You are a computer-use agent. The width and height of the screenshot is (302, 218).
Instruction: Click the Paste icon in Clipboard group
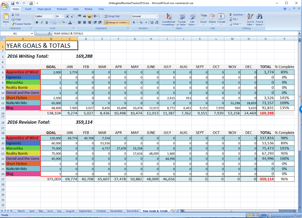coord(6,17)
